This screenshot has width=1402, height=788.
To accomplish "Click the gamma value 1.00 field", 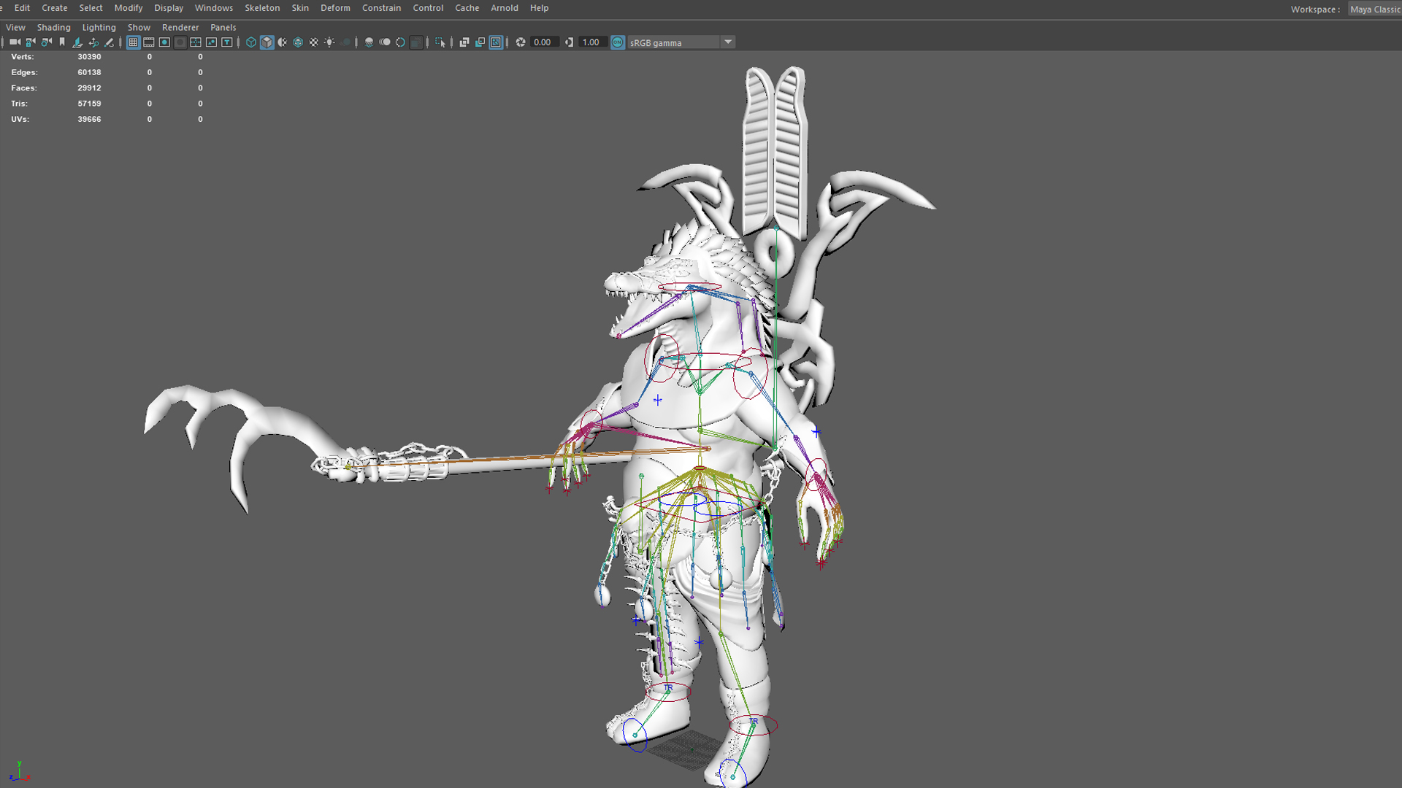I will (591, 42).
